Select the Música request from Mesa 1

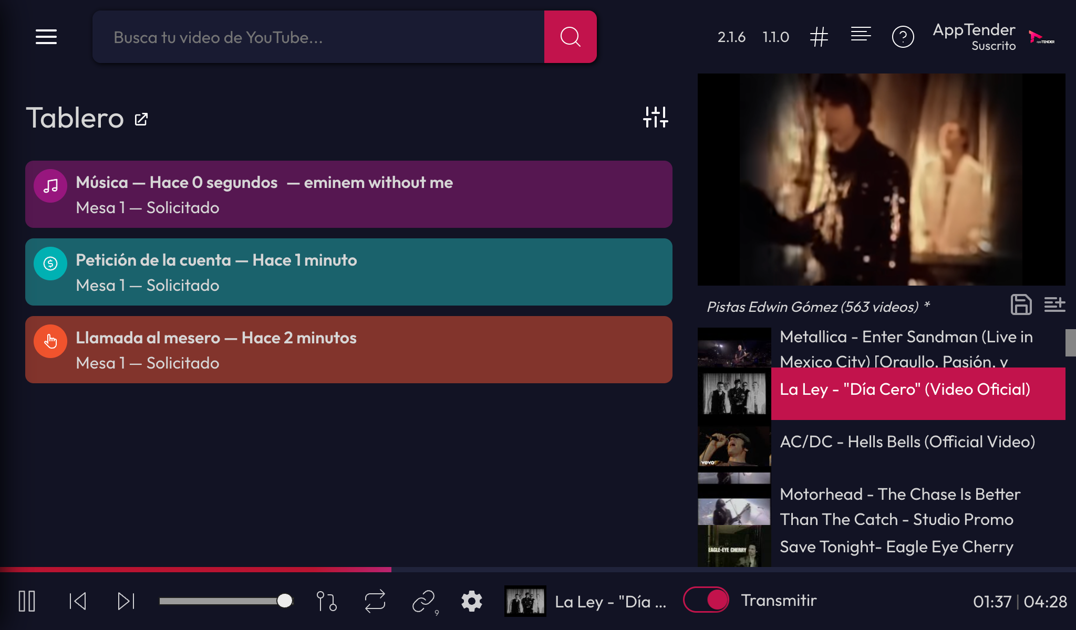coord(349,194)
